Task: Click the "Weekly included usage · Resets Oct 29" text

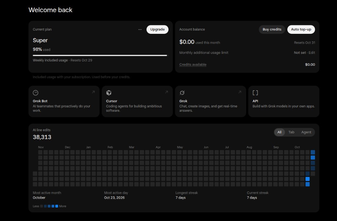Action: tap(63, 60)
